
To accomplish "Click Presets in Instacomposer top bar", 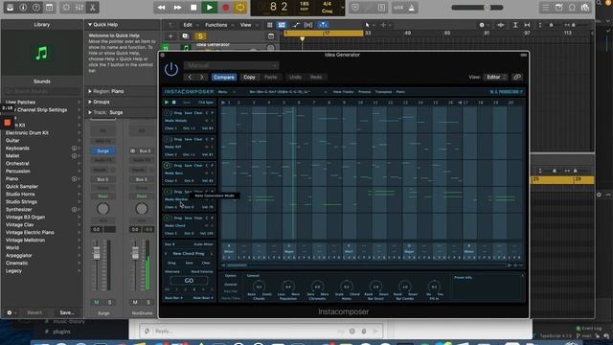I will coord(364,92).
